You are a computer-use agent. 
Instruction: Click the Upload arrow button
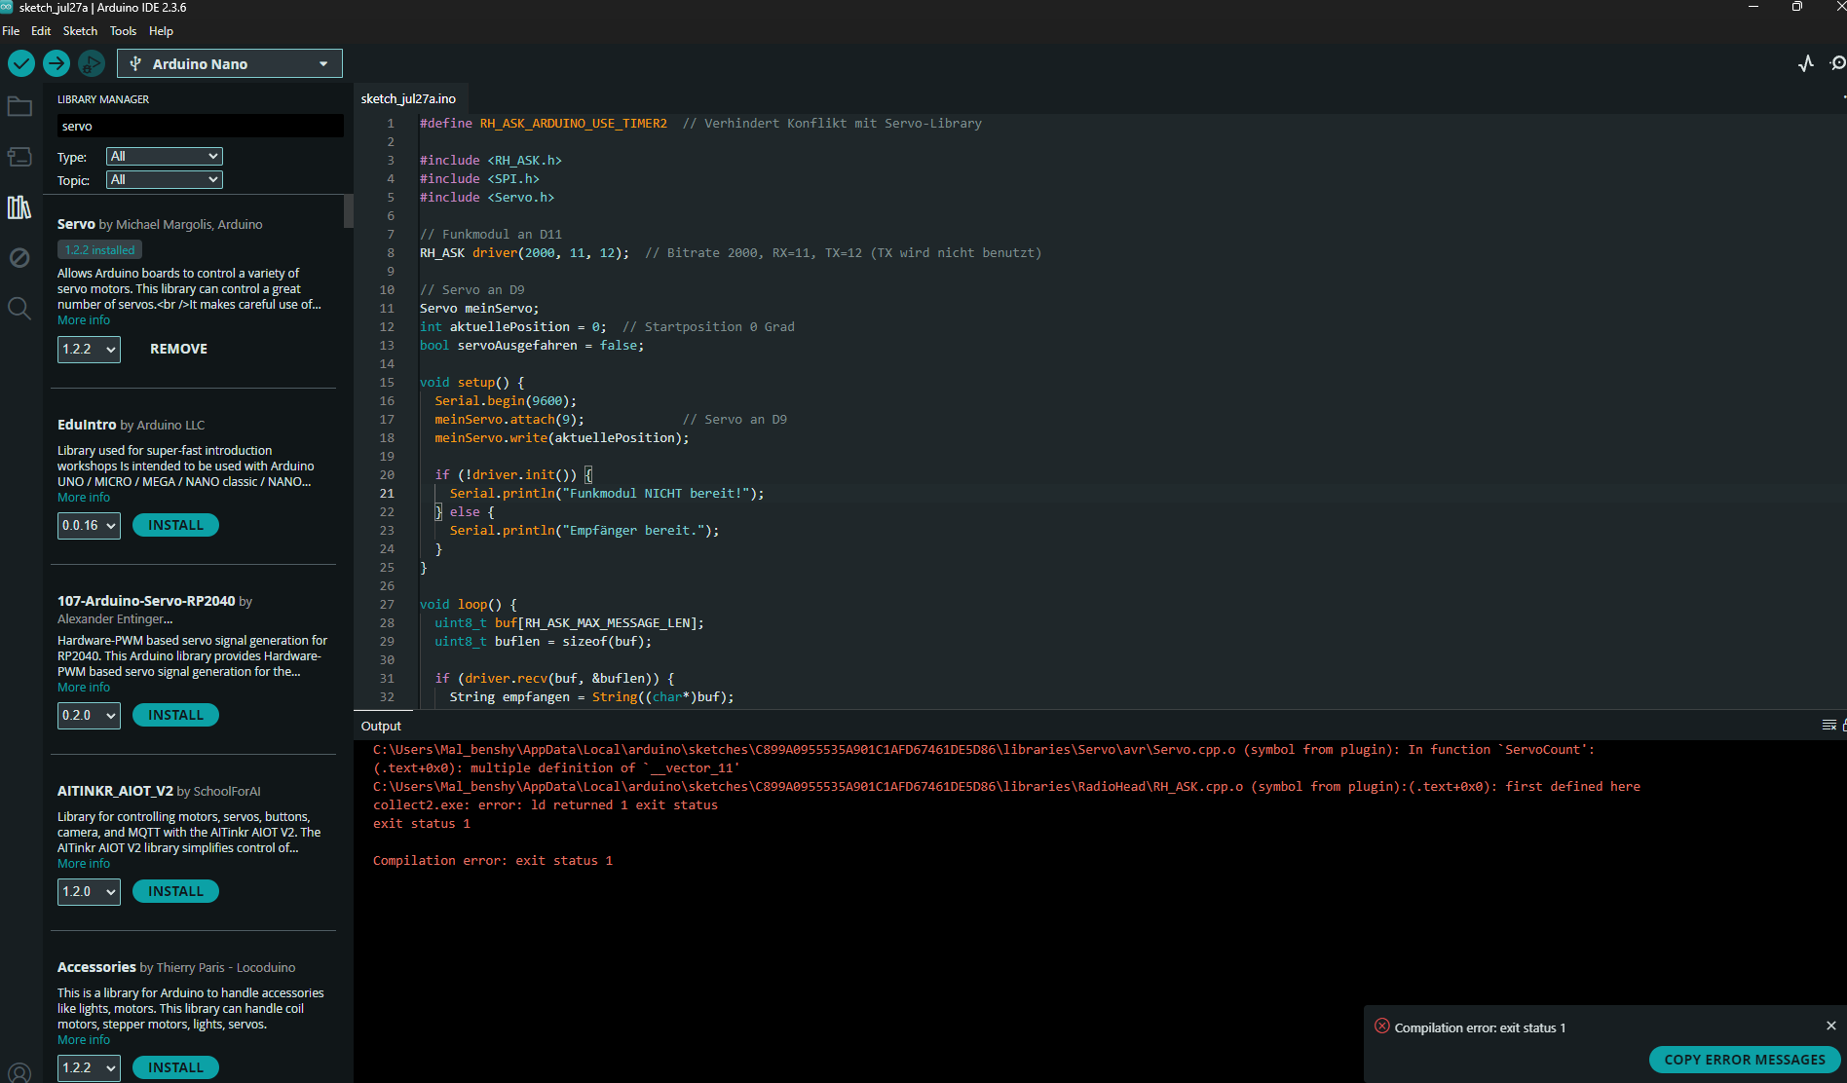[57, 63]
